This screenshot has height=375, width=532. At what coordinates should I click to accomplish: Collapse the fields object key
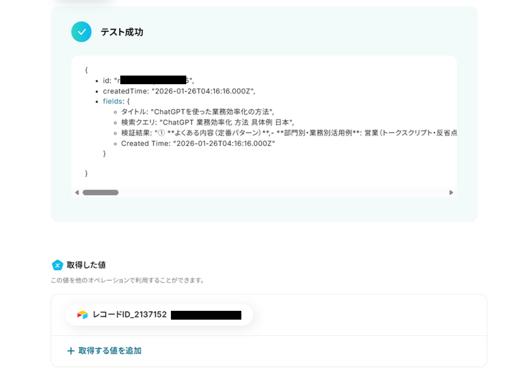click(112, 101)
